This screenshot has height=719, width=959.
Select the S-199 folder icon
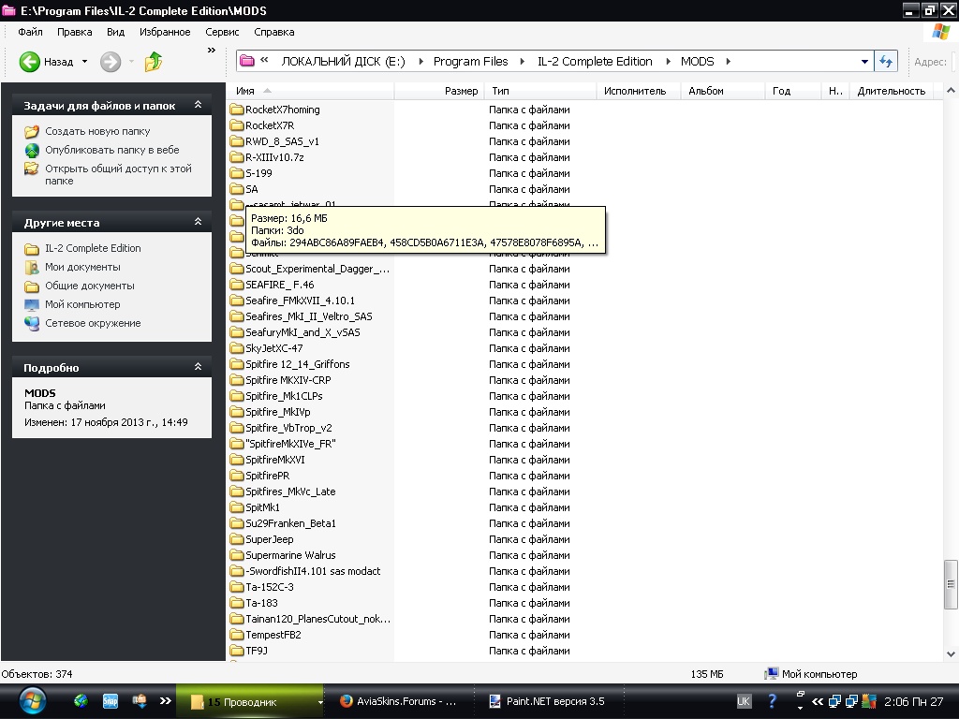(x=237, y=173)
